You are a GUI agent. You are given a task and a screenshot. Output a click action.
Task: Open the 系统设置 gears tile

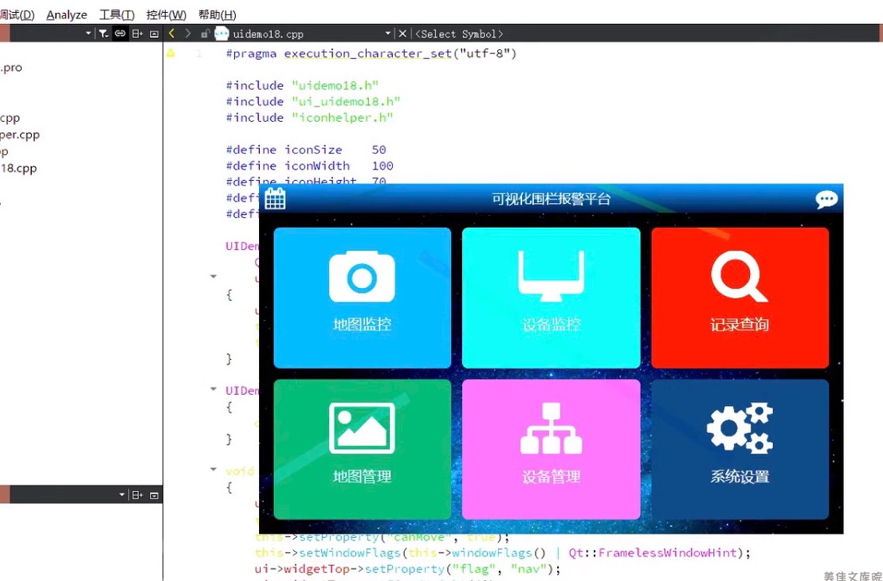[740, 449]
